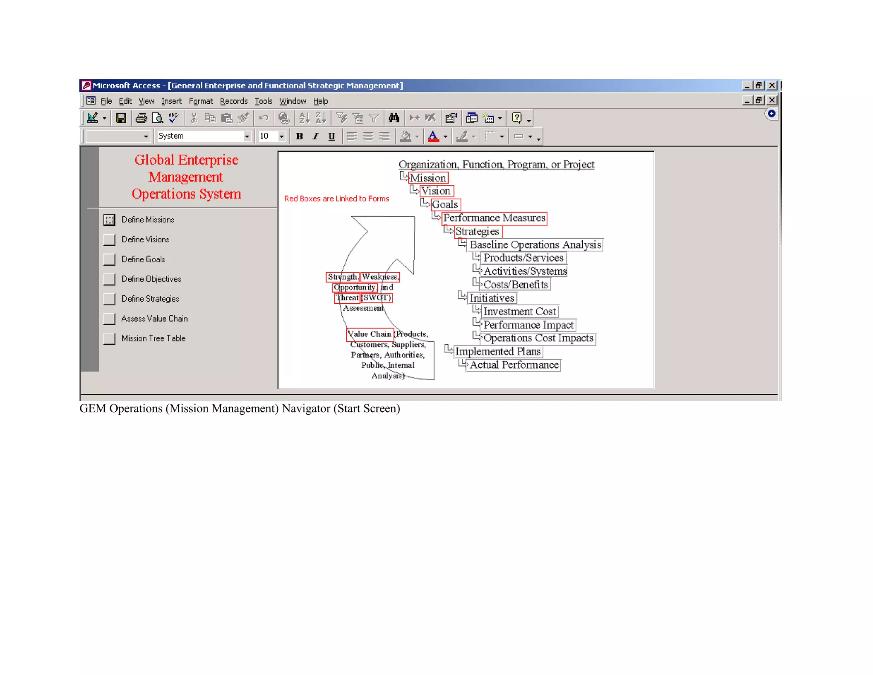Open the Database Window icon

471,118
